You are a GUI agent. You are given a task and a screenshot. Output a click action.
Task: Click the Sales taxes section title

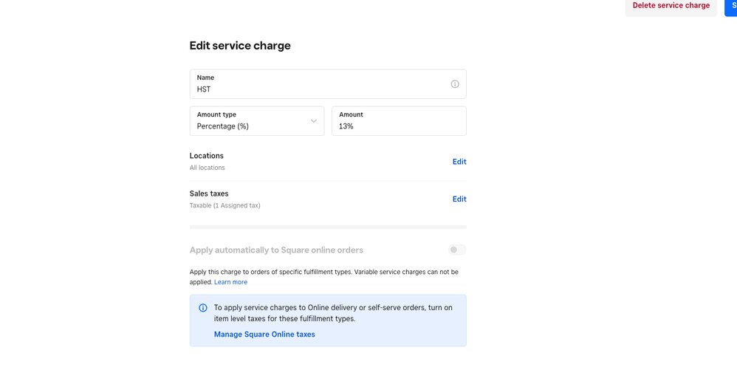pyautogui.click(x=209, y=193)
